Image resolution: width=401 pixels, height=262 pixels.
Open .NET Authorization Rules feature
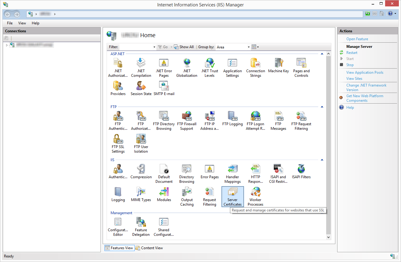118,68
